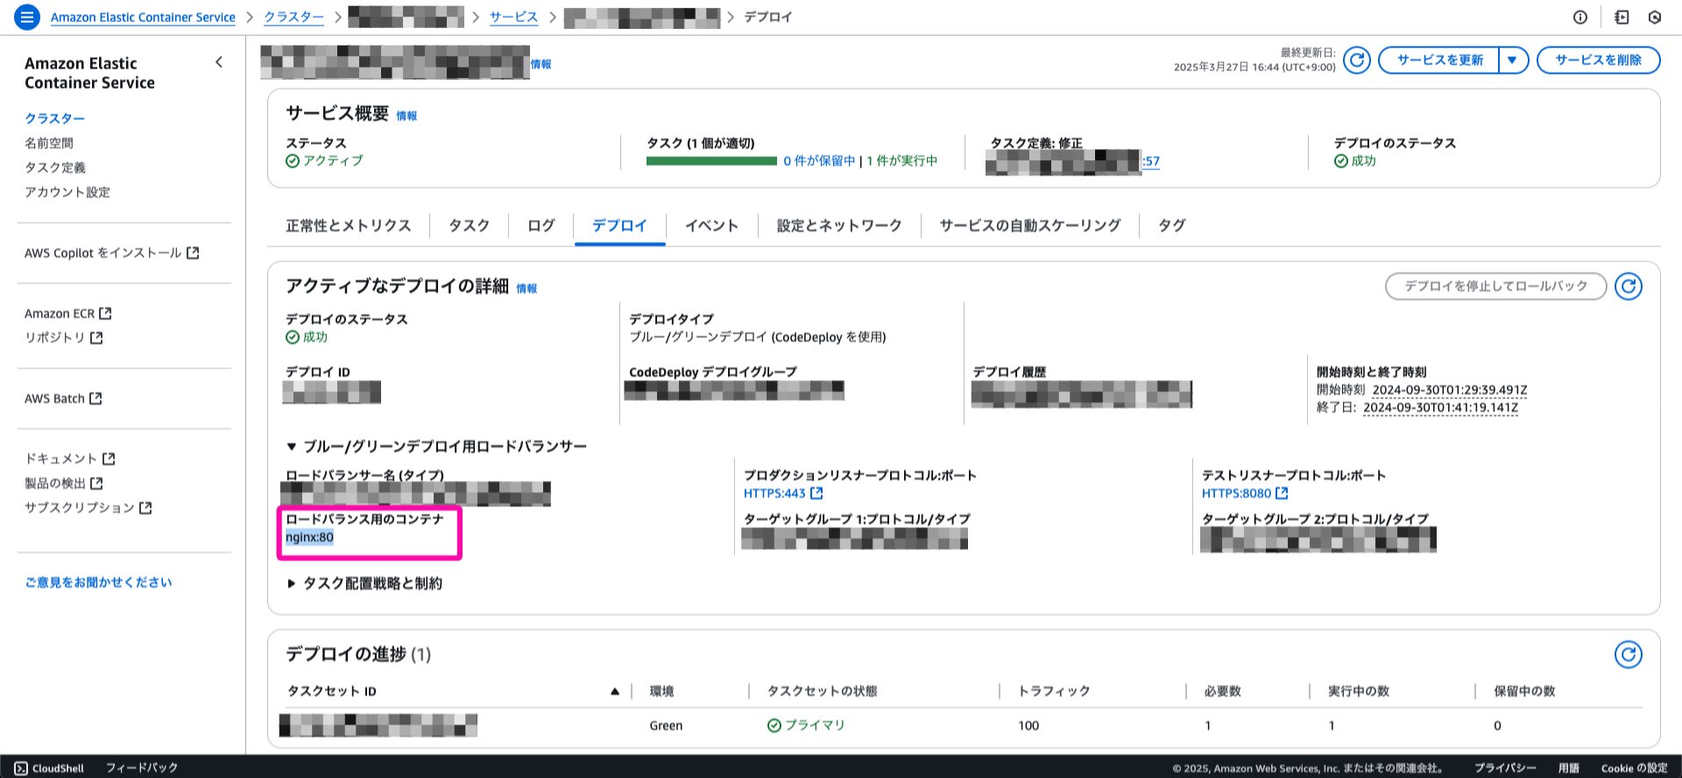Click end time 2024-09-30T01:41:19.141Z
This screenshot has height=778, width=1682.
[x=1440, y=407]
